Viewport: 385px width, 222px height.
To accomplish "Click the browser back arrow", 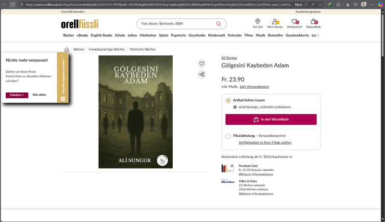I will (4, 4).
